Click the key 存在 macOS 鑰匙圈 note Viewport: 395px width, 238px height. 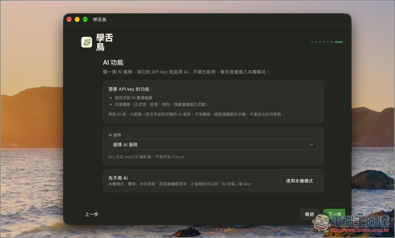148,157
